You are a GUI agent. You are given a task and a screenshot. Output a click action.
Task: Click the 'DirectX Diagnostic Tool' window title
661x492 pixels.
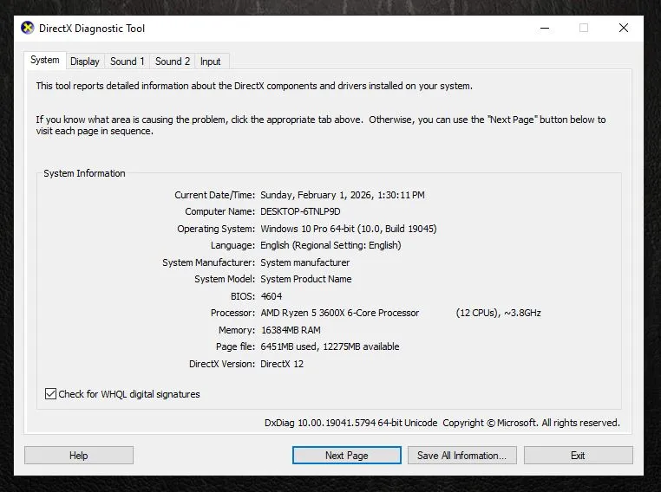coord(92,29)
